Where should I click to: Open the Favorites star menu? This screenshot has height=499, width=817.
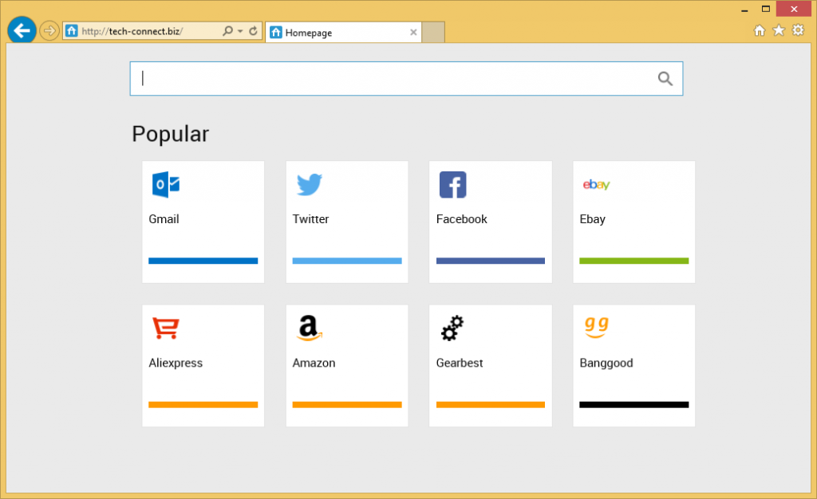point(779,30)
